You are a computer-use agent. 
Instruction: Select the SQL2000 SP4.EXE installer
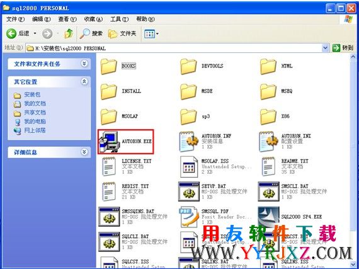click(290, 217)
